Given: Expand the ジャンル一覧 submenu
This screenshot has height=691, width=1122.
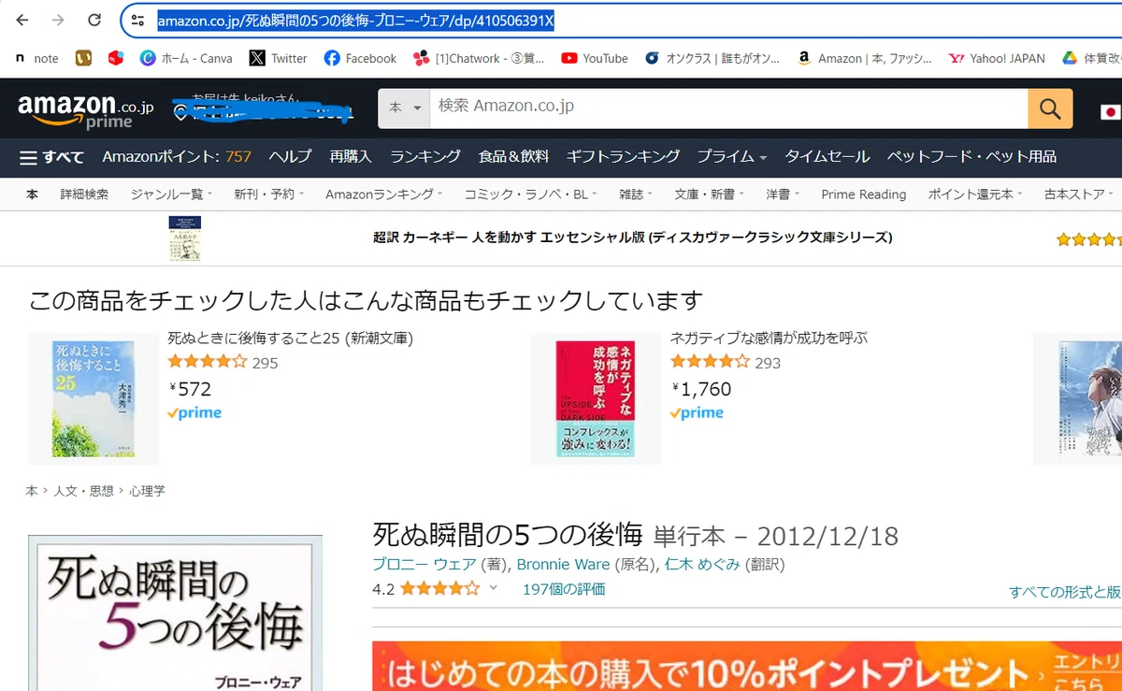Looking at the screenshot, I should pos(171,194).
